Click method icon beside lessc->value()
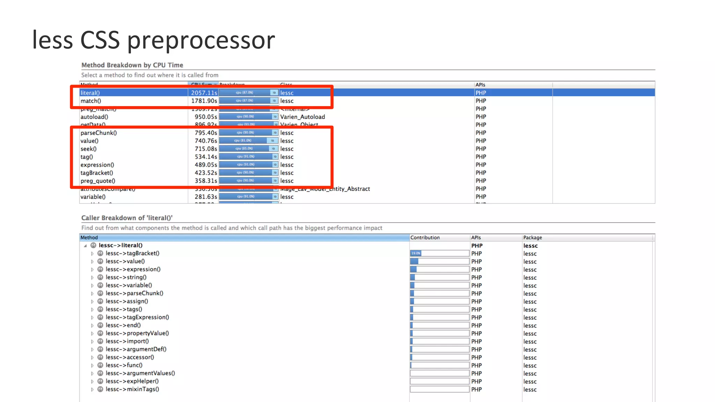This screenshot has width=715, height=402. tap(100, 261)
